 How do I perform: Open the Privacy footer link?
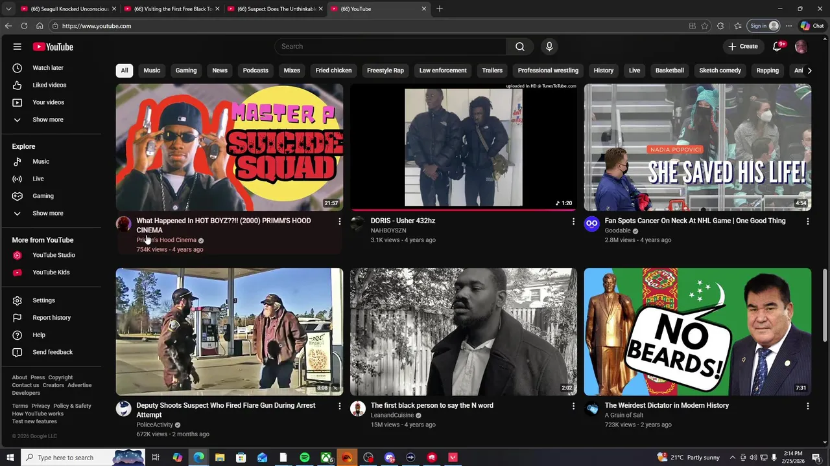pyautogui.click(x=40, y=406)
